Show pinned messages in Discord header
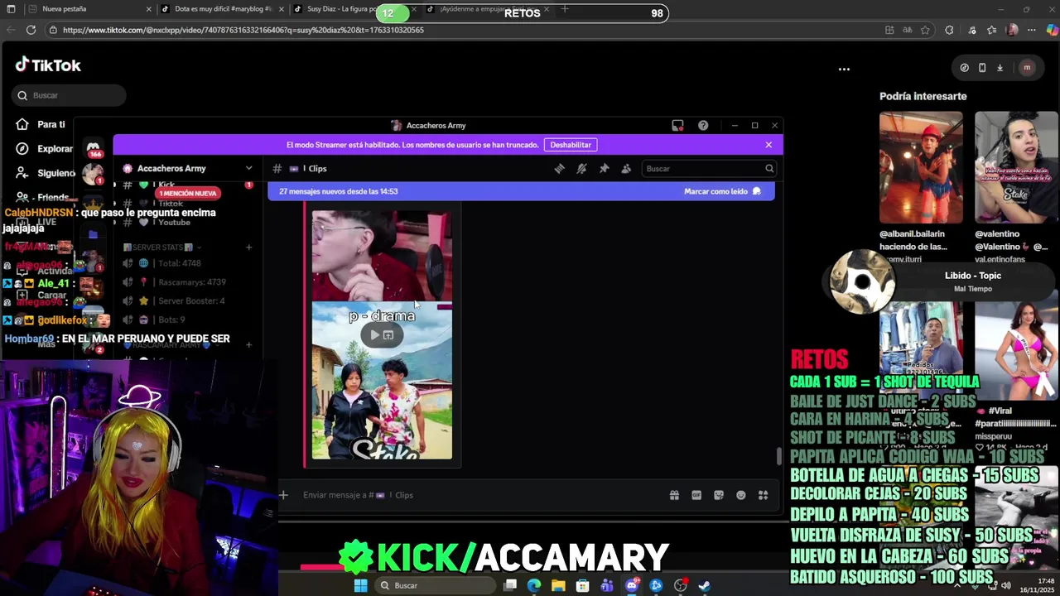This screenshot has height=596, width=1060. (x=604, y=169)
